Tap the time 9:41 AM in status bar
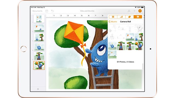This screenshot has width=175, height=98. [34, 7]
